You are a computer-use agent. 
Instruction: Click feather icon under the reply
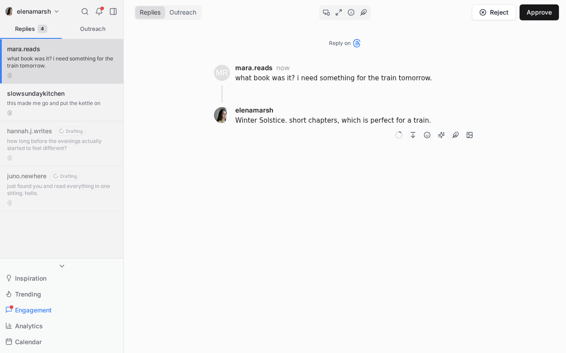coord(455,135)
